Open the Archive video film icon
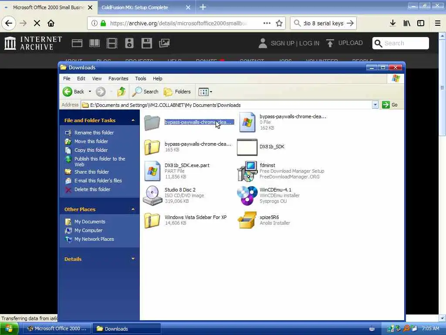This screenshot has width=446, height=335. (112, 43)
